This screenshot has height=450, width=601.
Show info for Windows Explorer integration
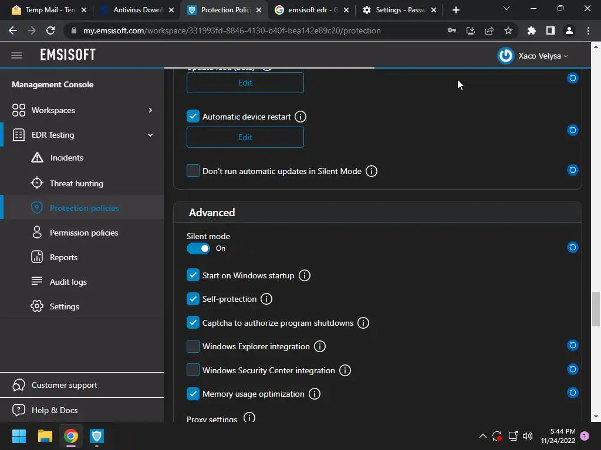tap(320, 346)
